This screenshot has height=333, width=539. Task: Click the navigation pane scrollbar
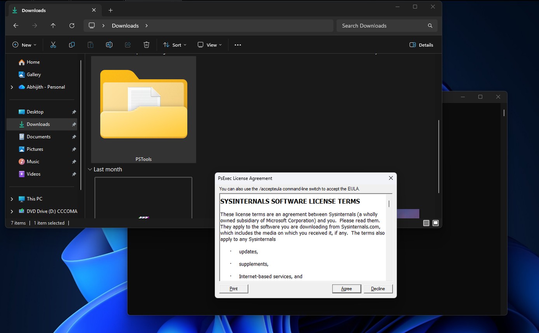[81, 125]
